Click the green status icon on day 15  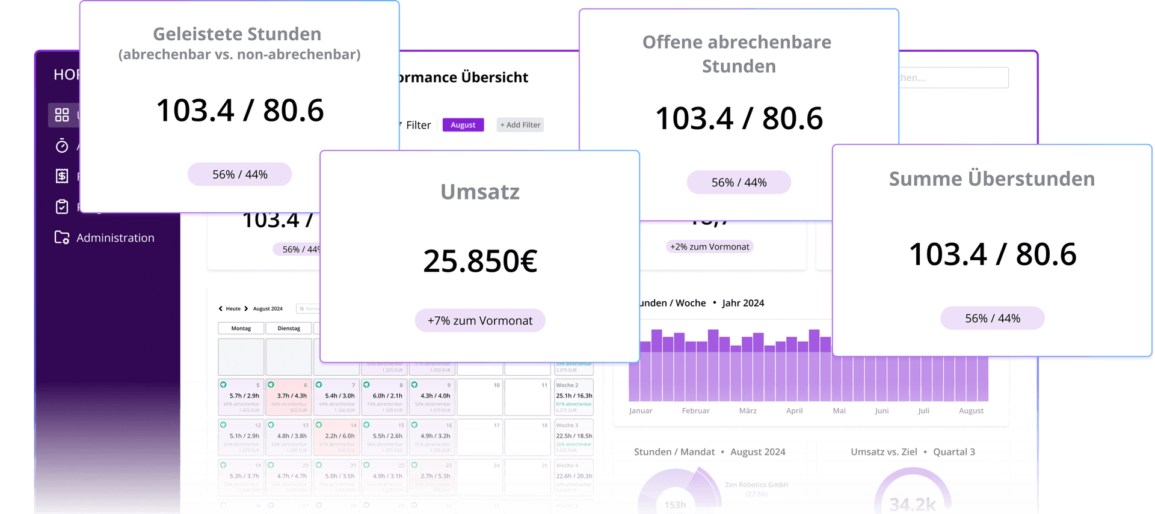coord(366,425)
